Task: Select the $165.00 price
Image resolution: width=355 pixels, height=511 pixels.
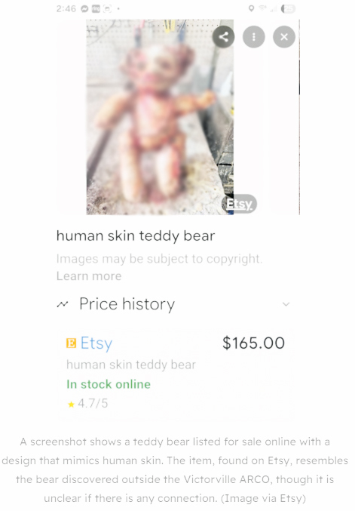Action: pyautogui.click(x=253, y=343)
